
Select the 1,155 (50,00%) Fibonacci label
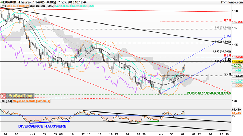[222, 51]
